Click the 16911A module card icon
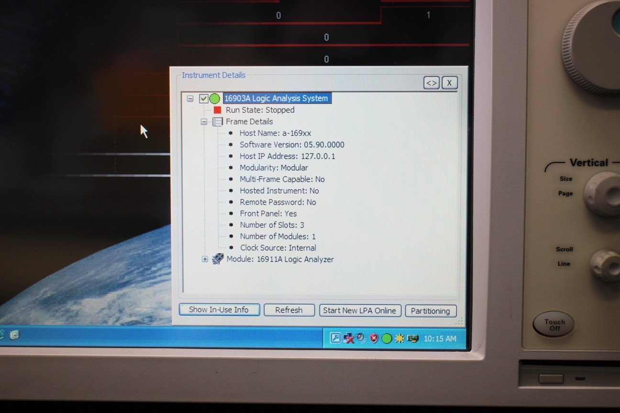The width and height of the screenshot is (620, 413). (218, 259)
